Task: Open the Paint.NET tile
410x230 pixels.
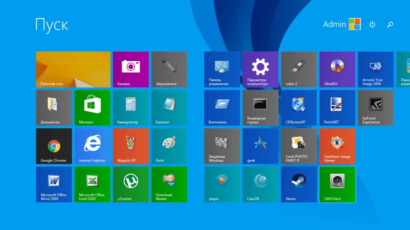Action: click(337, 108)
